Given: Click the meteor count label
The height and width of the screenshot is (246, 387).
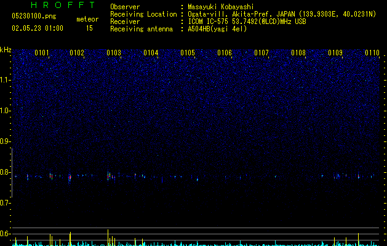Looking at the screenshot, I should tap(87, 19).
